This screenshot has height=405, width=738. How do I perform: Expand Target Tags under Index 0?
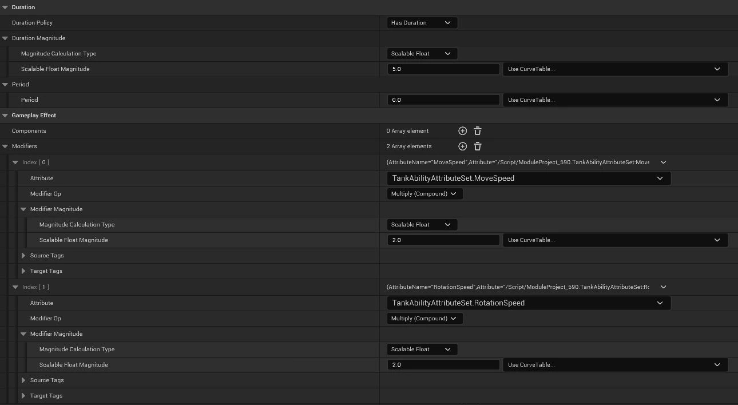(23, 271)
